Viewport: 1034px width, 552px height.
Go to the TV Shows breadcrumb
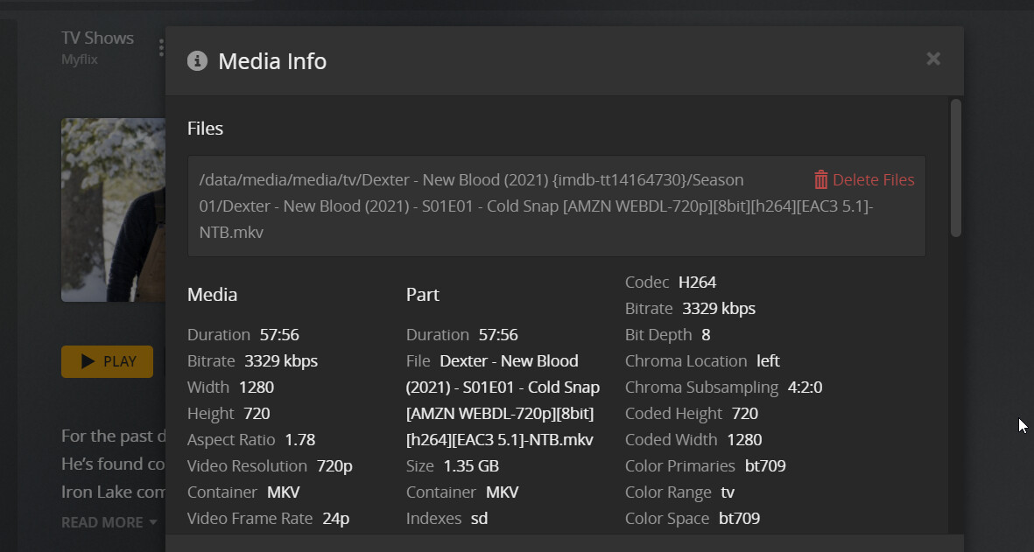[x=97, y=38]
